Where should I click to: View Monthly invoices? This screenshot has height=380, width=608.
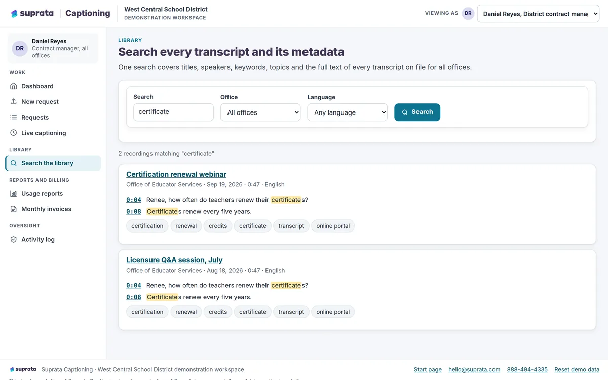point(53,209)
